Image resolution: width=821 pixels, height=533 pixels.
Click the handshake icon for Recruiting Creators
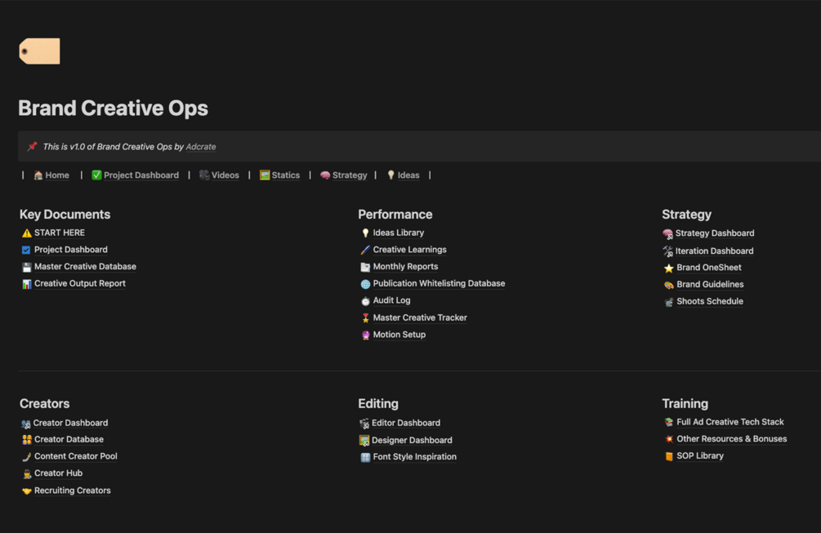click(x=27, y=491)
